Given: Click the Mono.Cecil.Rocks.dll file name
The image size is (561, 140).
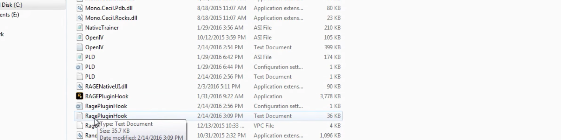Looking at the screenshot, I should [111, 18].
